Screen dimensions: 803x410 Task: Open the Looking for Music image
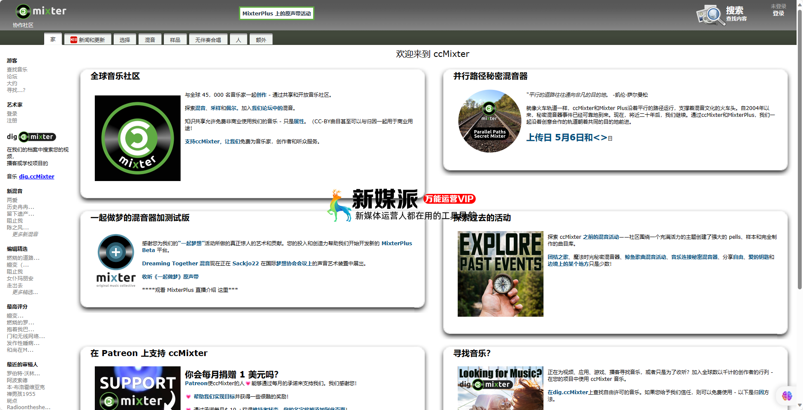click(x=500, y=388)
